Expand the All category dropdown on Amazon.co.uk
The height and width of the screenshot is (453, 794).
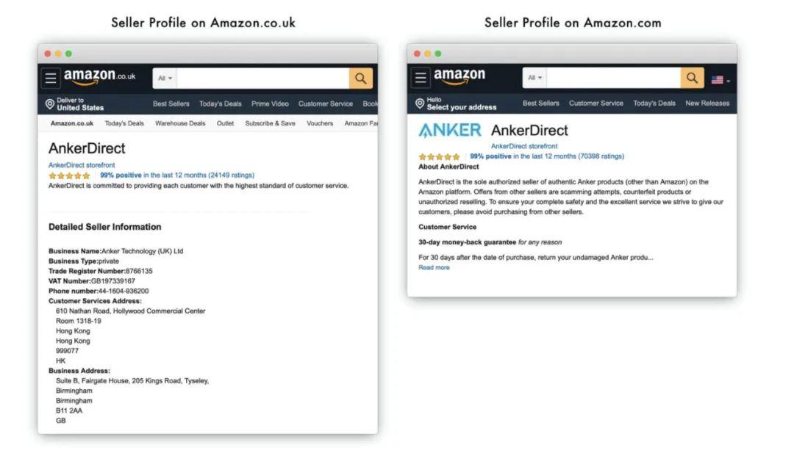click(165, 79)
